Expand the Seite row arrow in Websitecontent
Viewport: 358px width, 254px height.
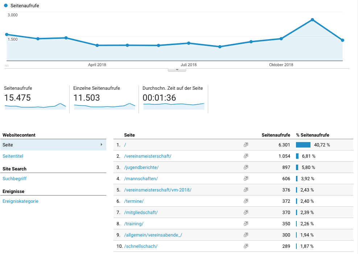pos(101,145)
